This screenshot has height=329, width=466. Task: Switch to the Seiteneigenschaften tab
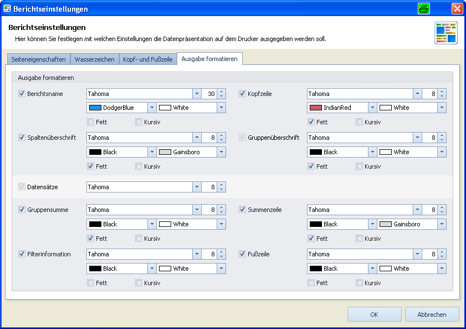tap(38, 59)
